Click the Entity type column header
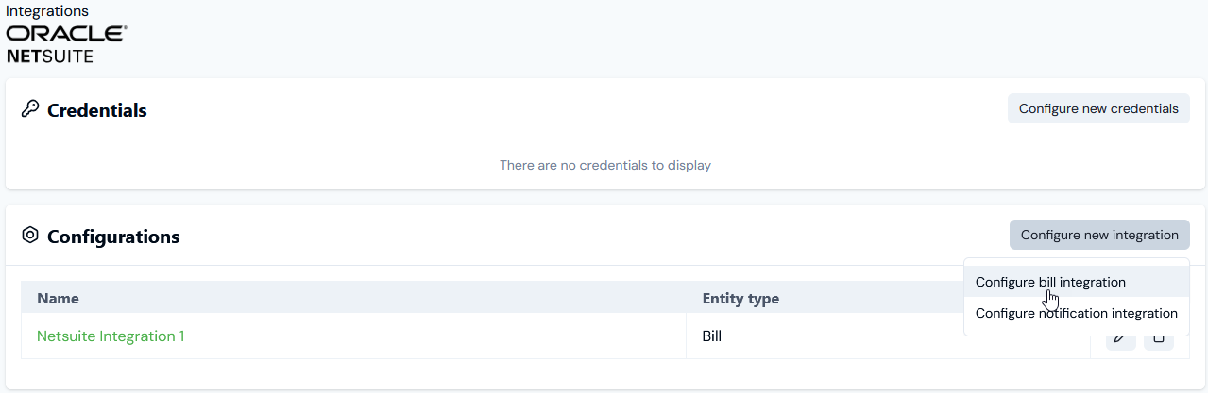 (x=740, y=298)
